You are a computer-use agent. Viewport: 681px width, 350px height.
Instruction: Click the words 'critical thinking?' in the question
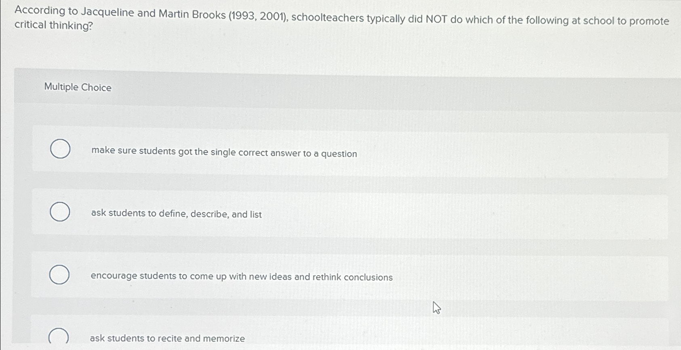click(x=53, y=26)
